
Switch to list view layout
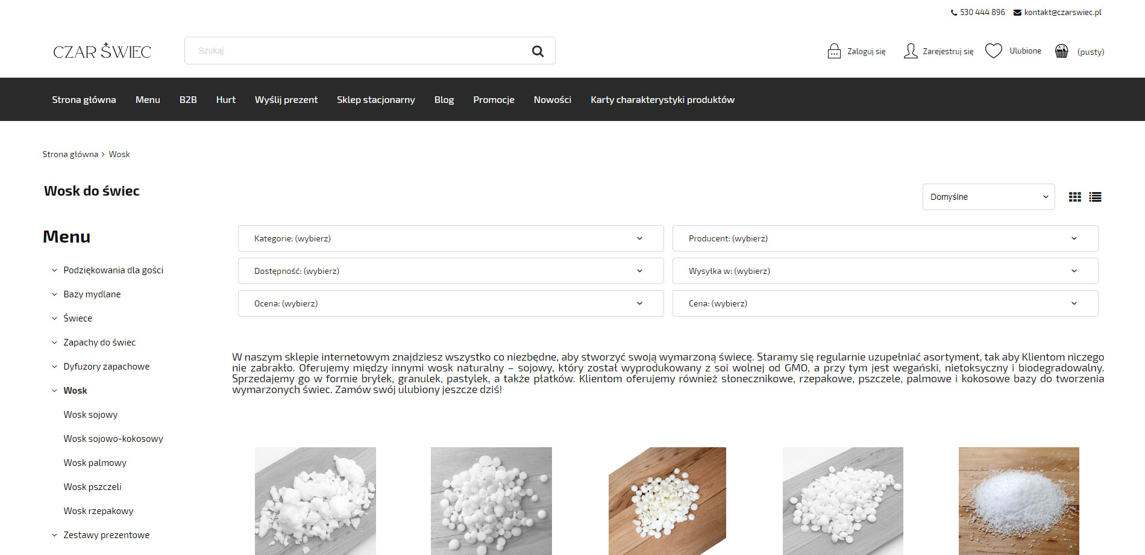[x=1095, y=197]
